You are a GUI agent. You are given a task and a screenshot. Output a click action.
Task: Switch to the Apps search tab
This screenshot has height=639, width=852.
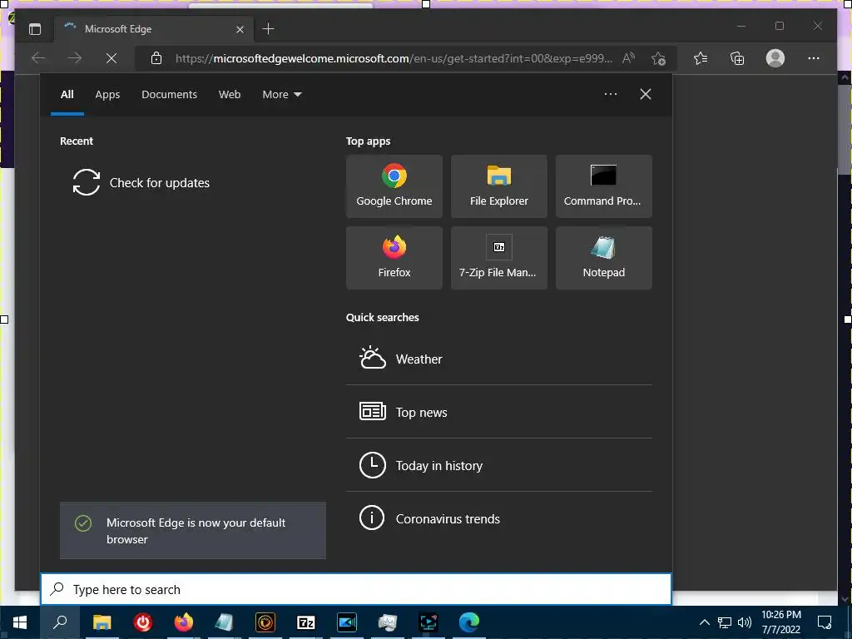pyautogui.click(x=107, y=95)
